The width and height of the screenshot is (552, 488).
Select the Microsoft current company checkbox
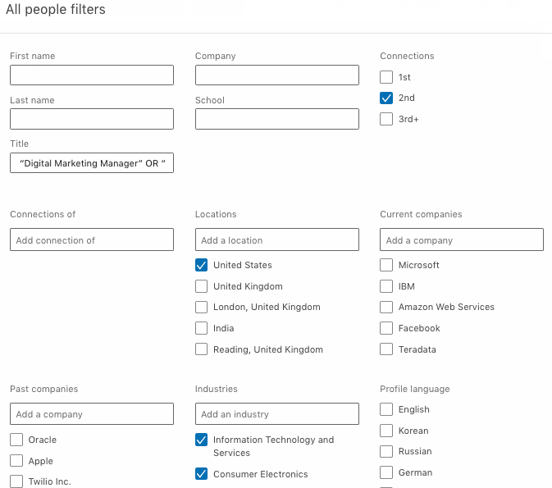[x=386, y=265]
